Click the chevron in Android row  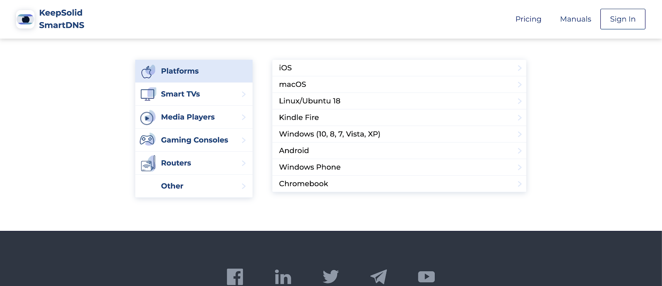pos(519,150)
